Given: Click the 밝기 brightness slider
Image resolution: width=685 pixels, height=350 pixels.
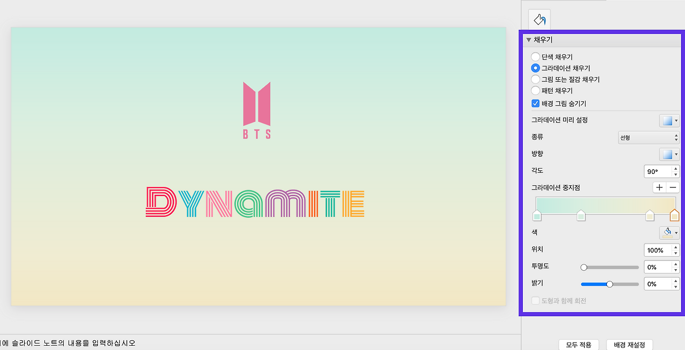Looking at the screenshot, I should click(x=610, y=284).
